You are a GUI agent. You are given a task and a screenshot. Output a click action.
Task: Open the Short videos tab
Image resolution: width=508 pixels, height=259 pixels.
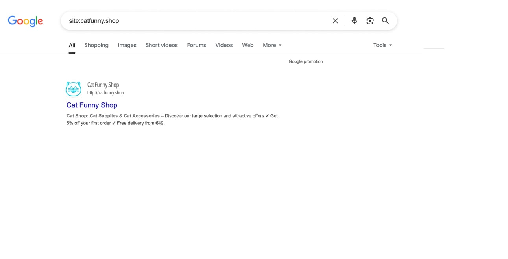click(x=162, y=45)
